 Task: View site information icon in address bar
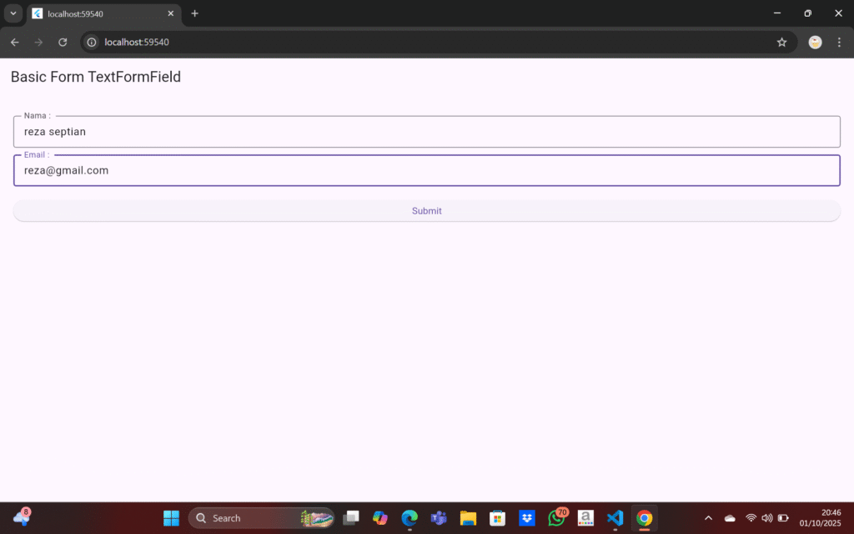point(93,43)
